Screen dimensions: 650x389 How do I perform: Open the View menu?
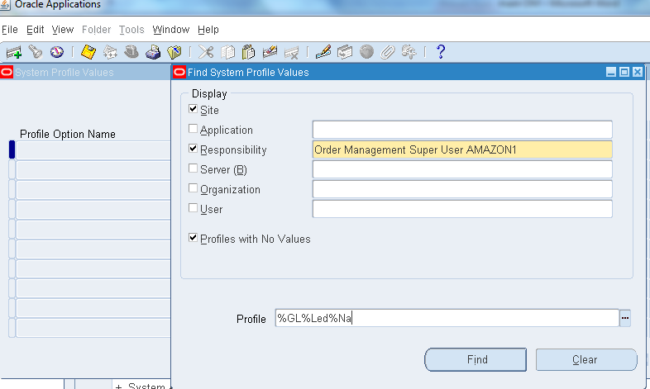coord(63,30)
